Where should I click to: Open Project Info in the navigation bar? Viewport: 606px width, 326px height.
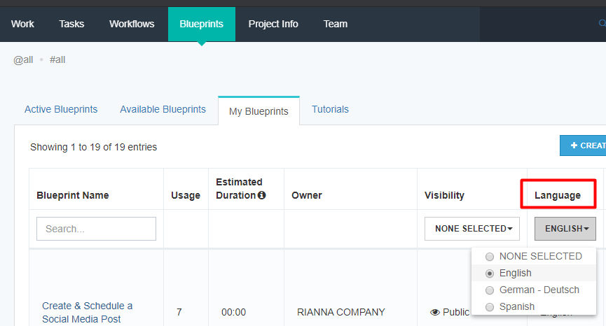tap(273, 24)
